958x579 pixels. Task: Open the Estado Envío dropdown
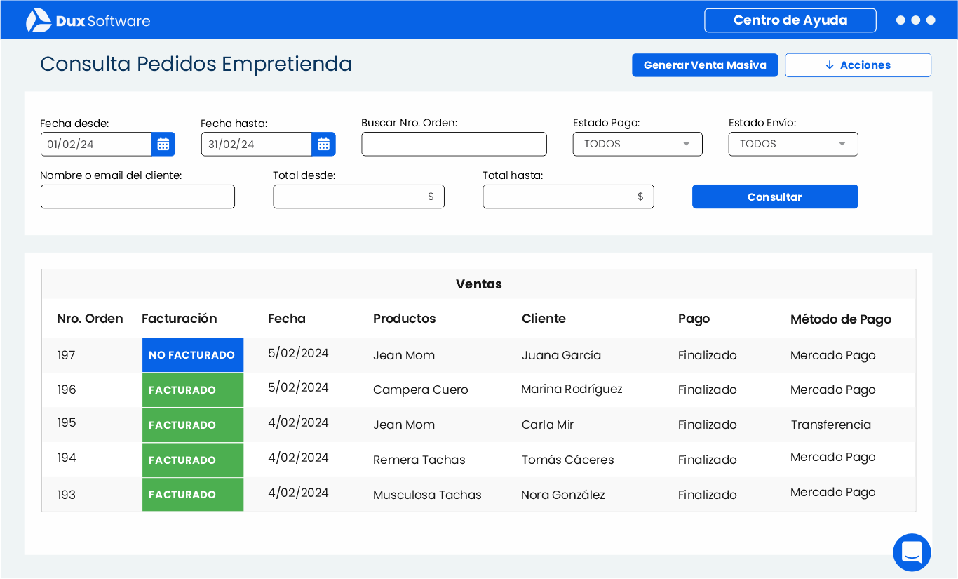coord(793,144)
